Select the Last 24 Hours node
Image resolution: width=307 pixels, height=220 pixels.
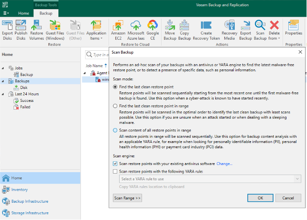[27, 94]
